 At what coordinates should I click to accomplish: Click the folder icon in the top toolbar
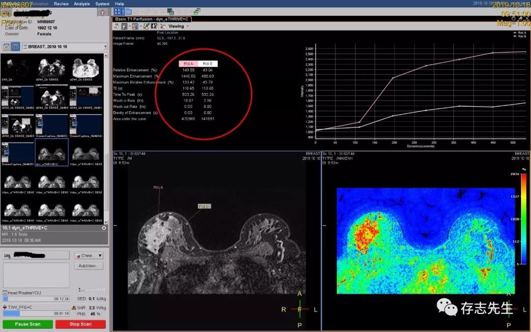click(128, 11)
